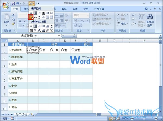
Task: Insert ActiveX Check Box control
Action: 39,26
